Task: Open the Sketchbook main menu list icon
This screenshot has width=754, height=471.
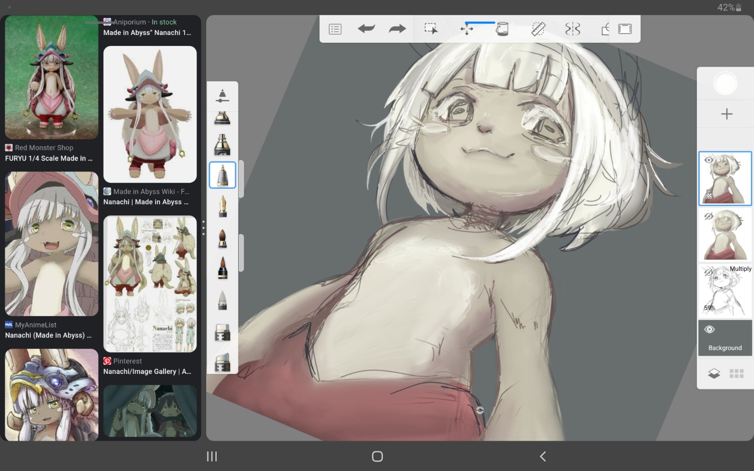Action: pyautogui.click(x=335, y=29)
